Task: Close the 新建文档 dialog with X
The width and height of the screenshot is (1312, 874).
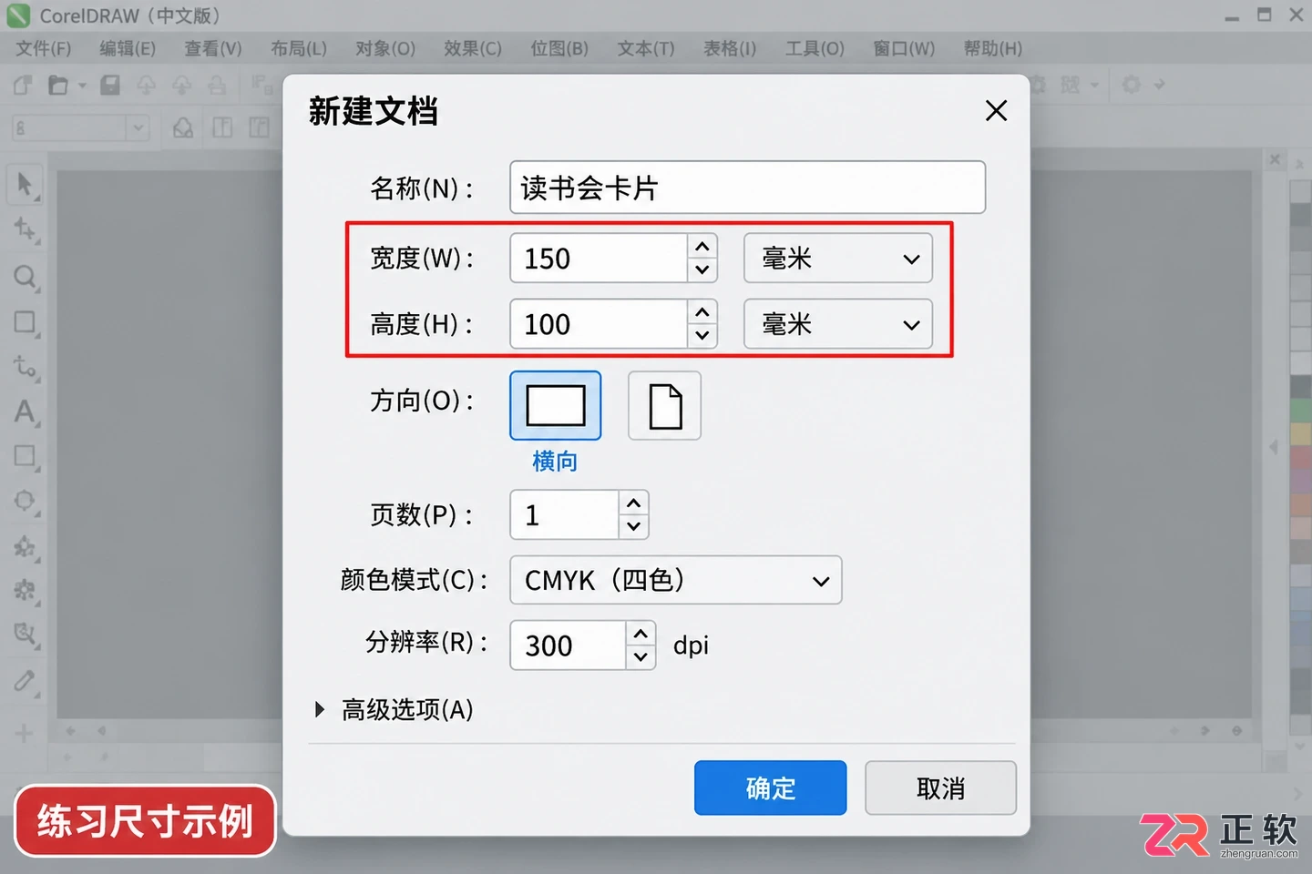Action: tap(996, 110)
